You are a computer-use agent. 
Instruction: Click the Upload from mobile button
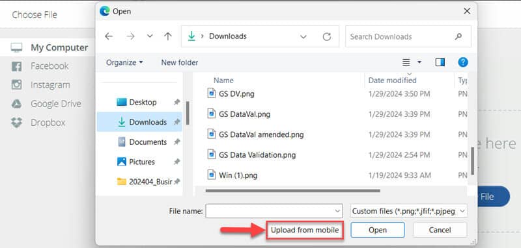305,230
